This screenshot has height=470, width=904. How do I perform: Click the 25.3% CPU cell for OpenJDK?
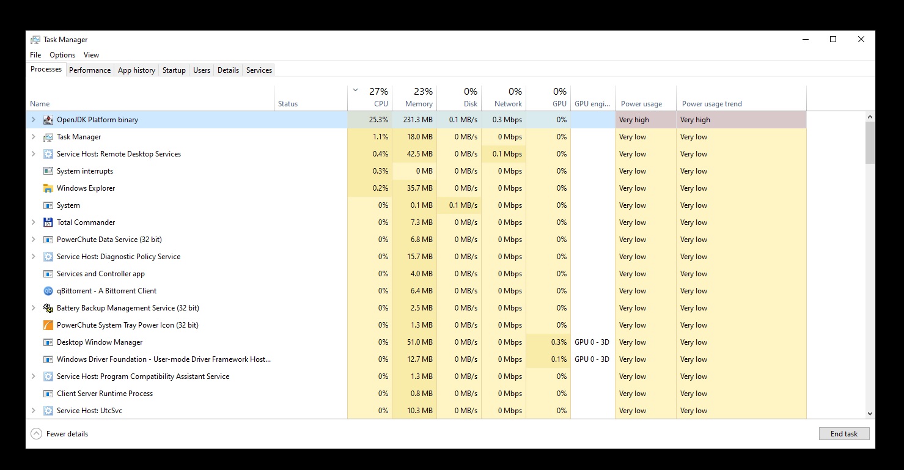370,120
